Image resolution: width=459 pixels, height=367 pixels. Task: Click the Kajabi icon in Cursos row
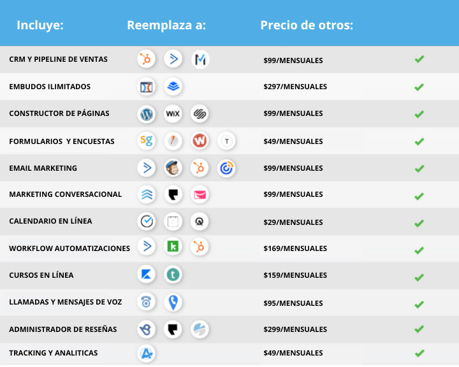146,275
